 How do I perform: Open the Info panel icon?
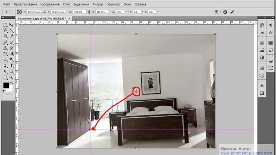click(262, 57)
